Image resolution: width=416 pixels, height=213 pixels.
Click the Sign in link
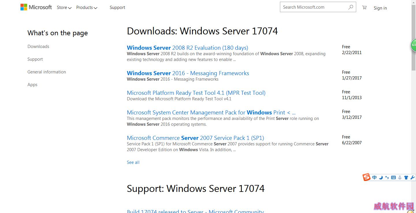[380, 8]
